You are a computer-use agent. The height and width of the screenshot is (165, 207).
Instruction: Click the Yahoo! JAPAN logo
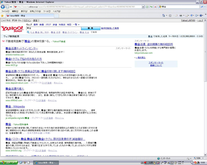pos(12,29)
